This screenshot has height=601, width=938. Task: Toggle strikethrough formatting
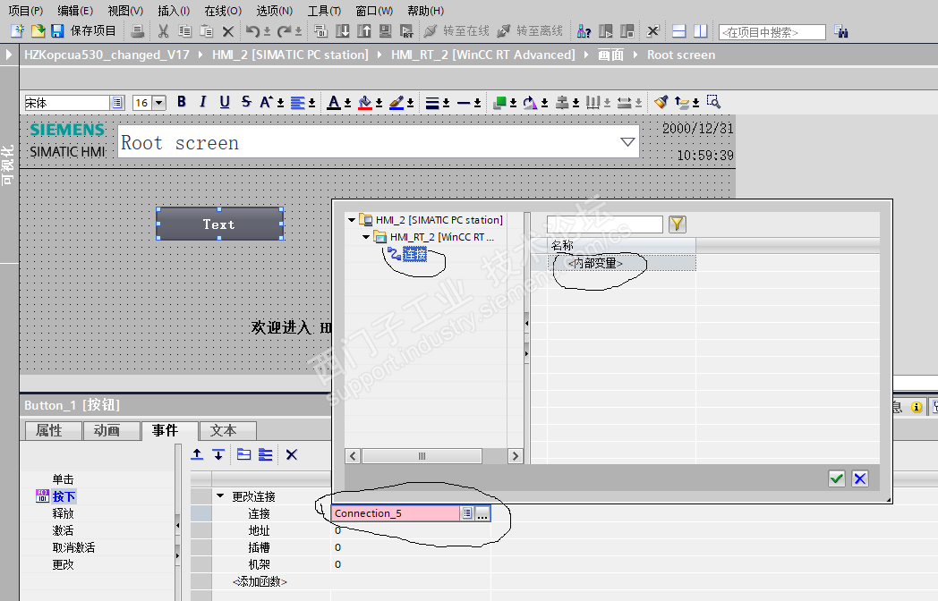[246, 102]
